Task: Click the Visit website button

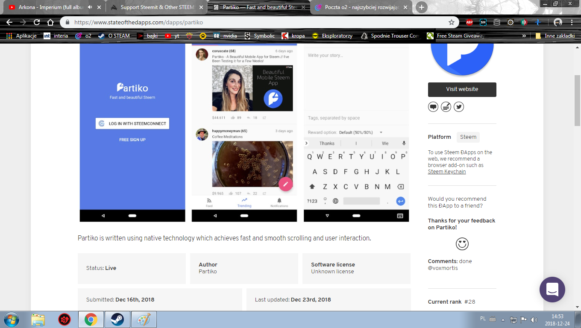Action: (462, 89)
